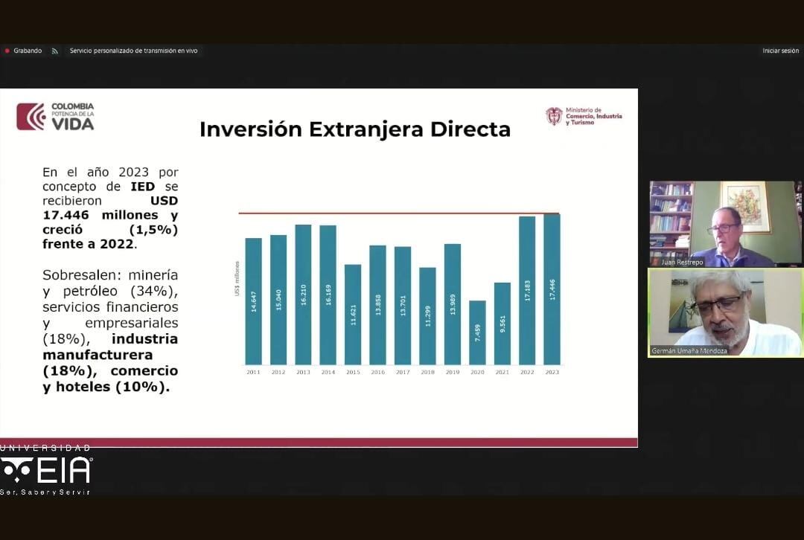Select the 2013 bar showing 16.210
The image size is (804, 540).
303,295
